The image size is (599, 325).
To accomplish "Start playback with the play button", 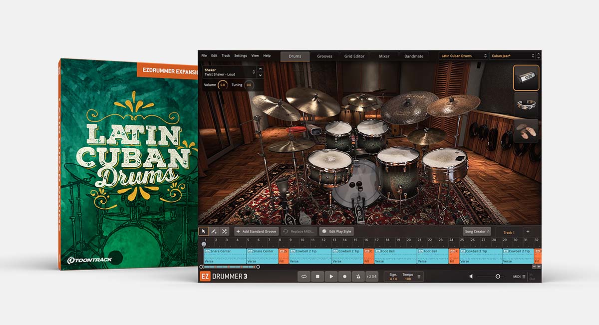I will (x=331, y=276).
